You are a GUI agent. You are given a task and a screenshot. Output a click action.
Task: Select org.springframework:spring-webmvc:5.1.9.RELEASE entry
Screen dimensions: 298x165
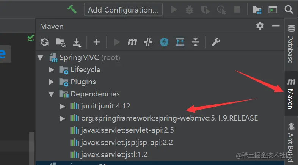(x=169, y=118)
